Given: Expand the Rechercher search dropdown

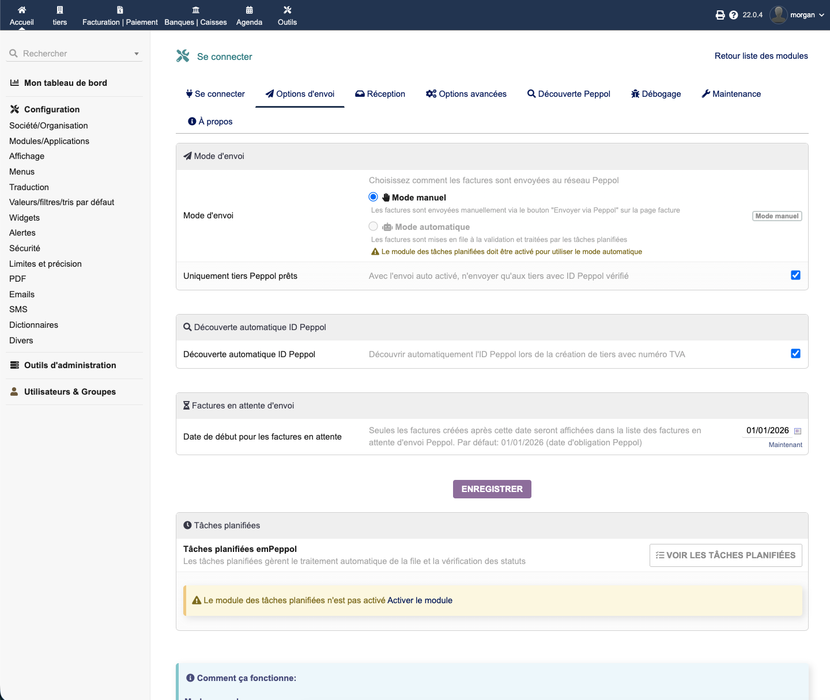Looking at the screenshot, I should 137,54.
